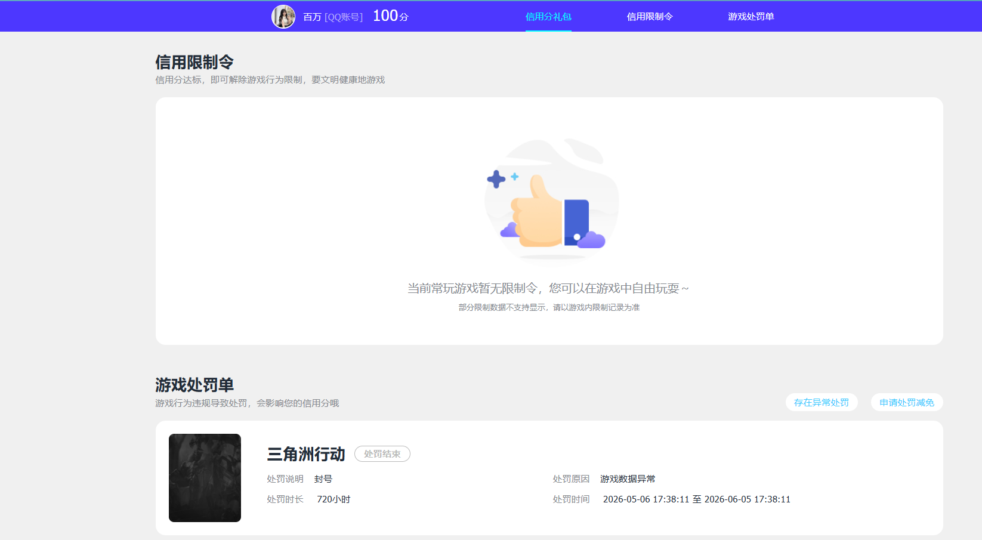Click the 信用限制令 section heading
This screenshot has width=982, height=540.
[x=194, y=62]
